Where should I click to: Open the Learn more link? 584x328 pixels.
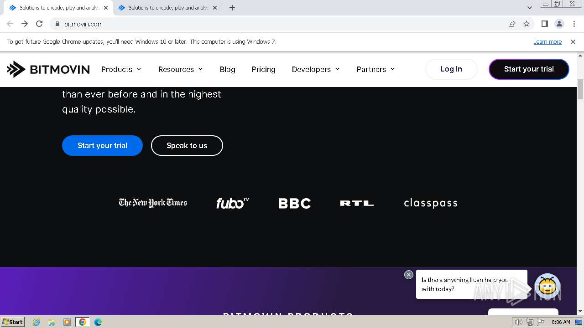(x=547, y=41)
